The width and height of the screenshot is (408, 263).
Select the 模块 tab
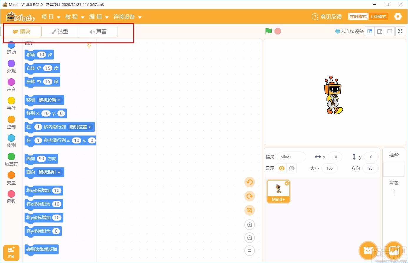pyautogui.click(x=22, y=32)
